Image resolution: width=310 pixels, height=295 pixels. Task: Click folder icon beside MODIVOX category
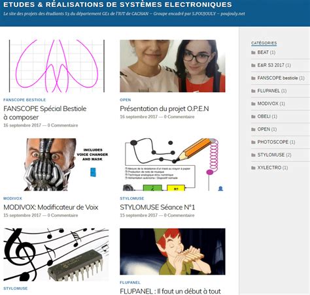(253, 104)
